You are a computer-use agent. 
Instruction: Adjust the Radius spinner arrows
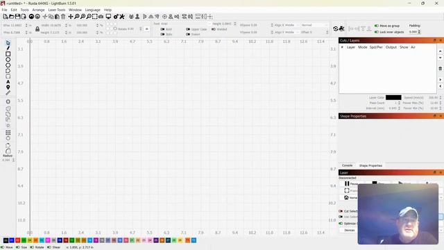(13, 160)
